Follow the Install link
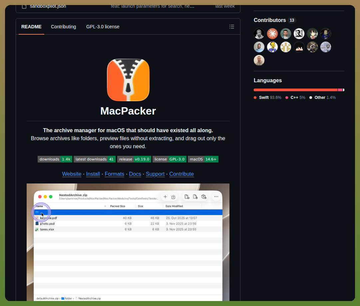Image resolution: width=360 pixels, height=306 pixels. pos(93,174)
